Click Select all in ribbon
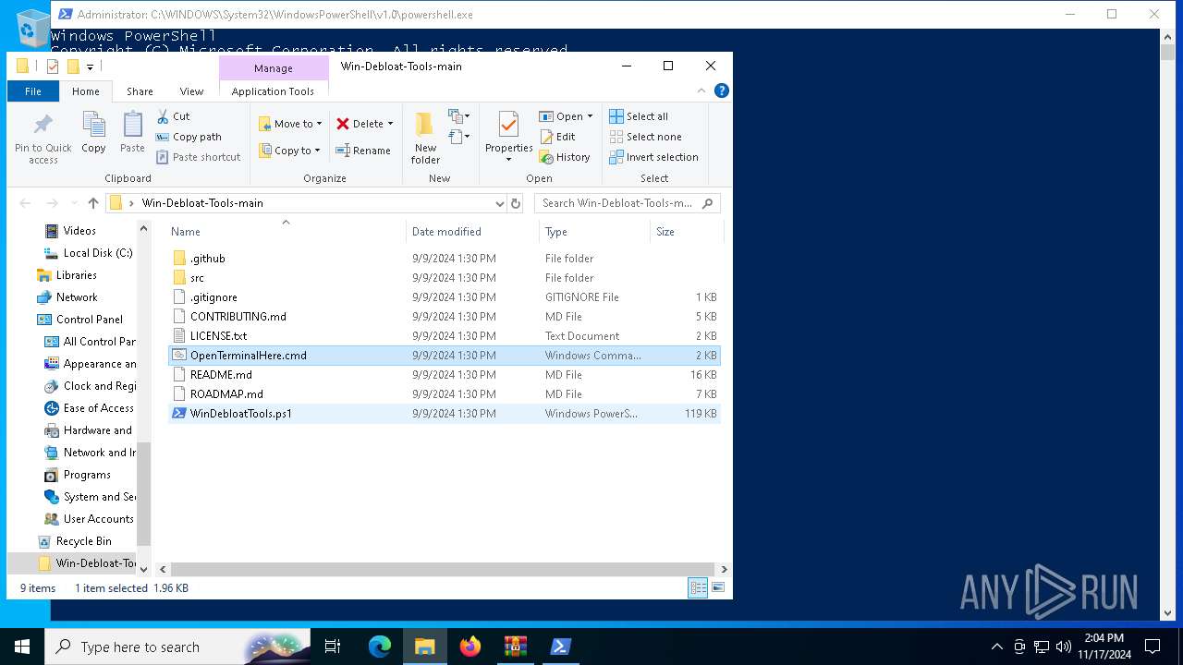Screen dimensions: 1183x665 click(x=638, y=116)
